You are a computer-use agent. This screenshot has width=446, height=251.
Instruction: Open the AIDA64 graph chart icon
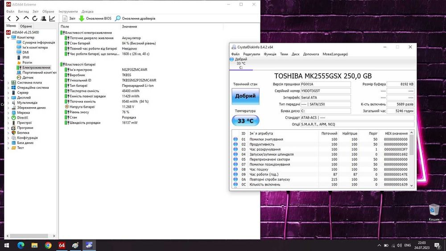click(52, 18)
